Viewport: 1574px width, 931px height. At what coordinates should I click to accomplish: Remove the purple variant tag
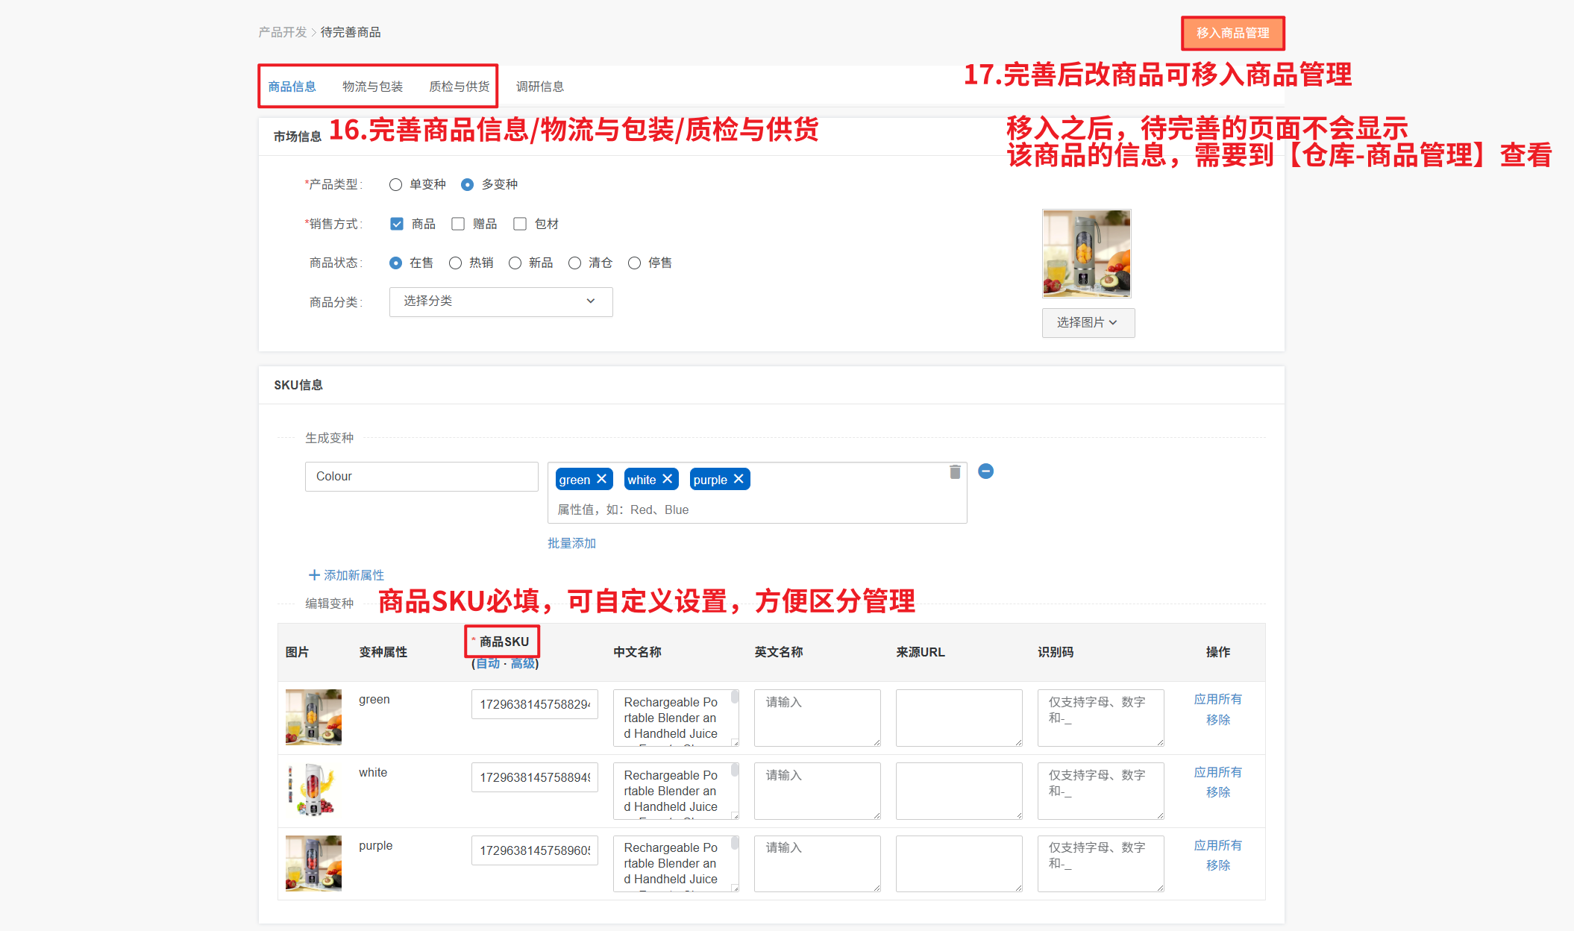tap(738, 479)
